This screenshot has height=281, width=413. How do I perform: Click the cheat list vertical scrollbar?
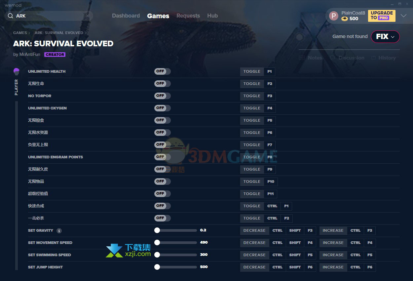click(16, 185)
